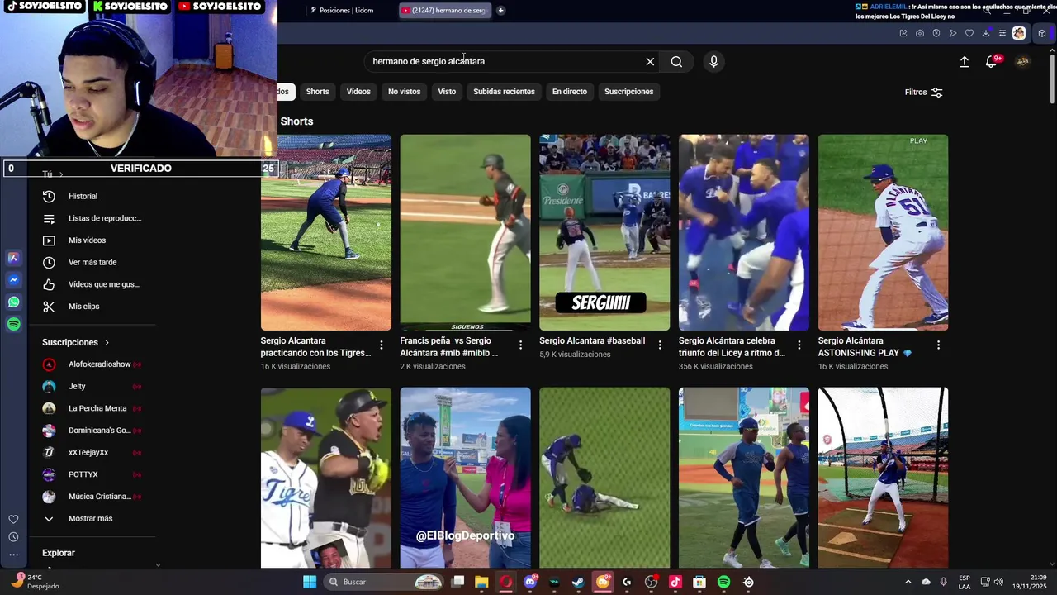The height and width of the screenshot is (595, 1057).
Task: Select the En directo filter chip
Action: click(570, 92)
